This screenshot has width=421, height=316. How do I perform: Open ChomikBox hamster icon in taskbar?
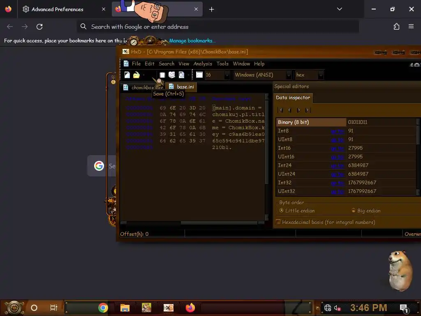[x=147, y=308]
